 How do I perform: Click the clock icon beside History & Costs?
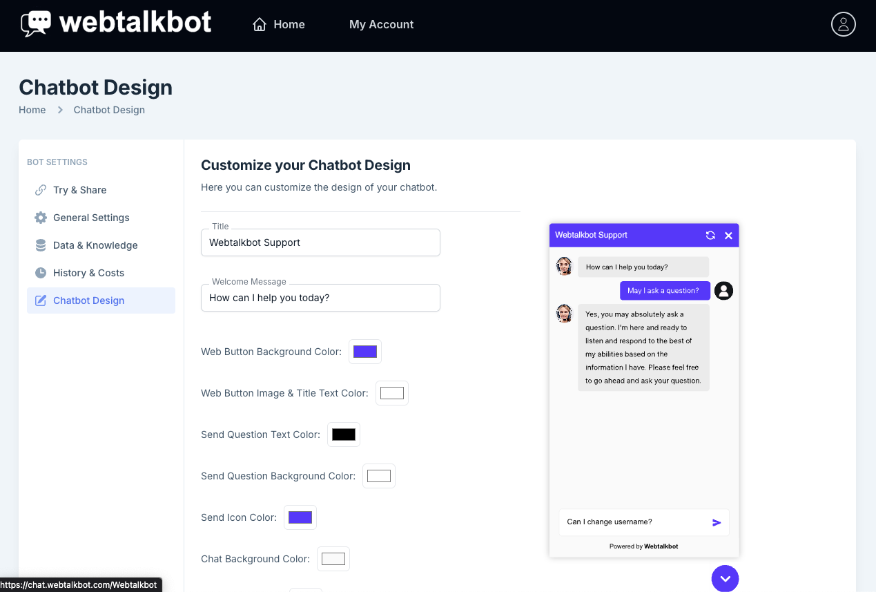(41, 273)
